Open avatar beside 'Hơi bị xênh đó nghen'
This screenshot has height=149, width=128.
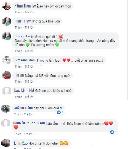click(6, 143)
